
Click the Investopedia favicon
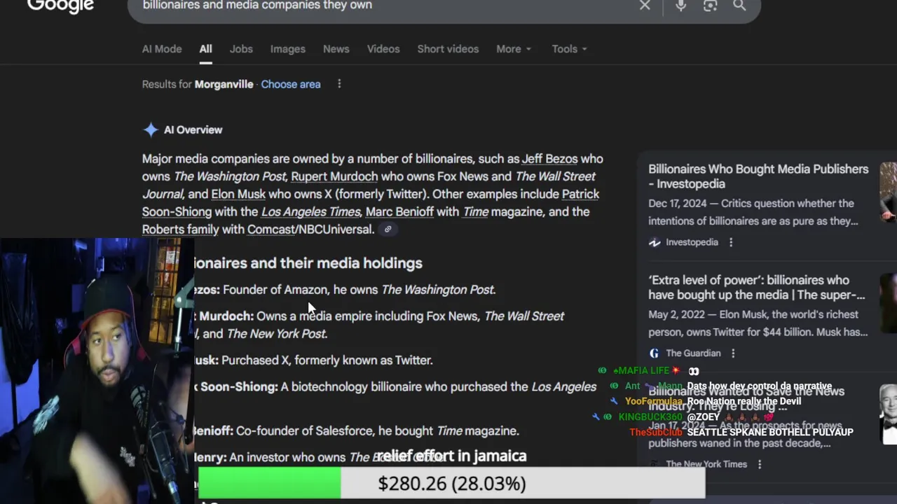coord(655,242)
